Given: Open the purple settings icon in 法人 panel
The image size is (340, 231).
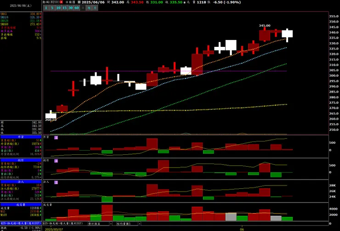Looking at the screenshot, I should coord(56,182).
